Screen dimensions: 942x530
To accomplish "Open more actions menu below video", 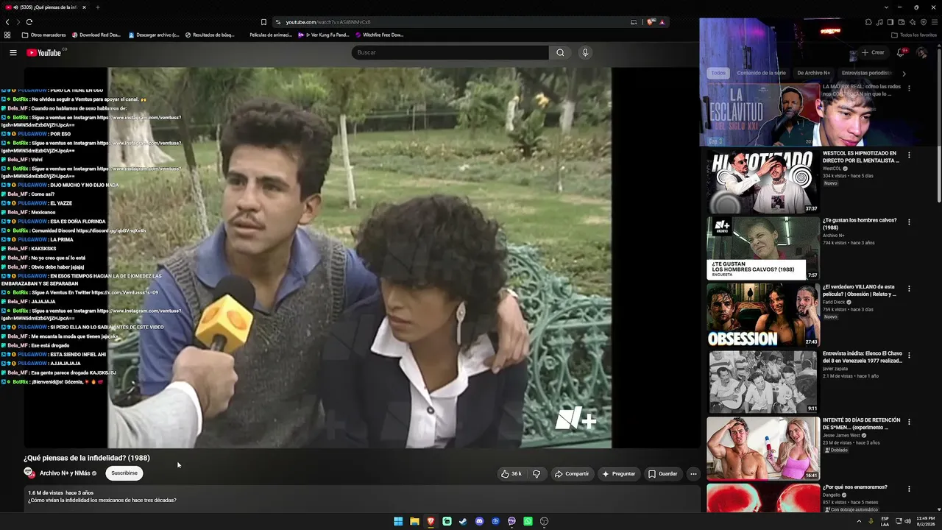I will point(693,473).
